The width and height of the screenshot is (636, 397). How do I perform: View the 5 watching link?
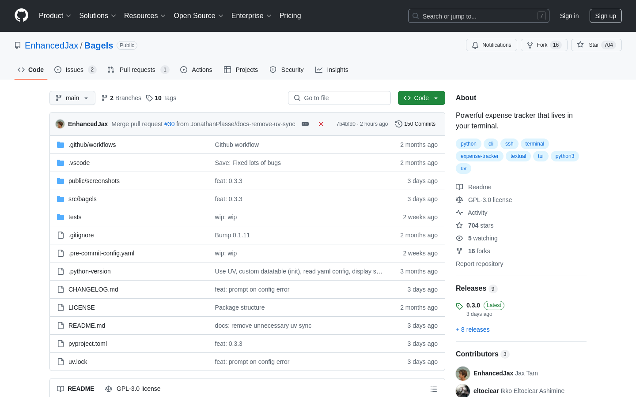[477, 238]
